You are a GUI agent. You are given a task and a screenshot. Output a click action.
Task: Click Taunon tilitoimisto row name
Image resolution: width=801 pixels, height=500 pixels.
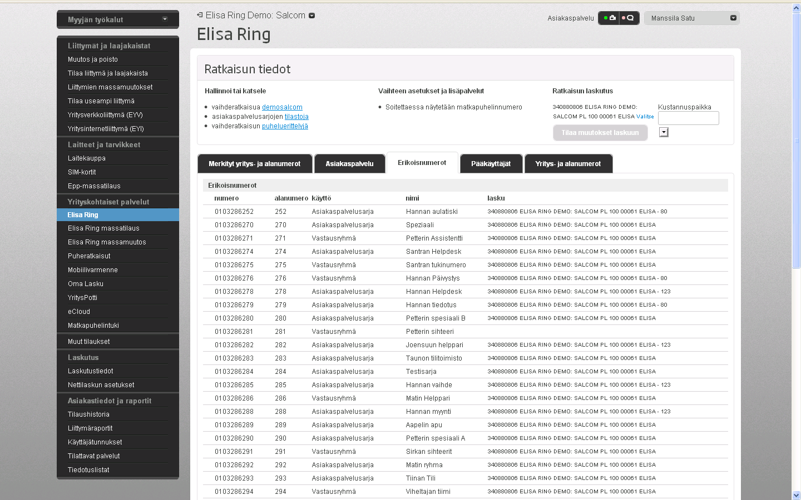pos(434,358)
